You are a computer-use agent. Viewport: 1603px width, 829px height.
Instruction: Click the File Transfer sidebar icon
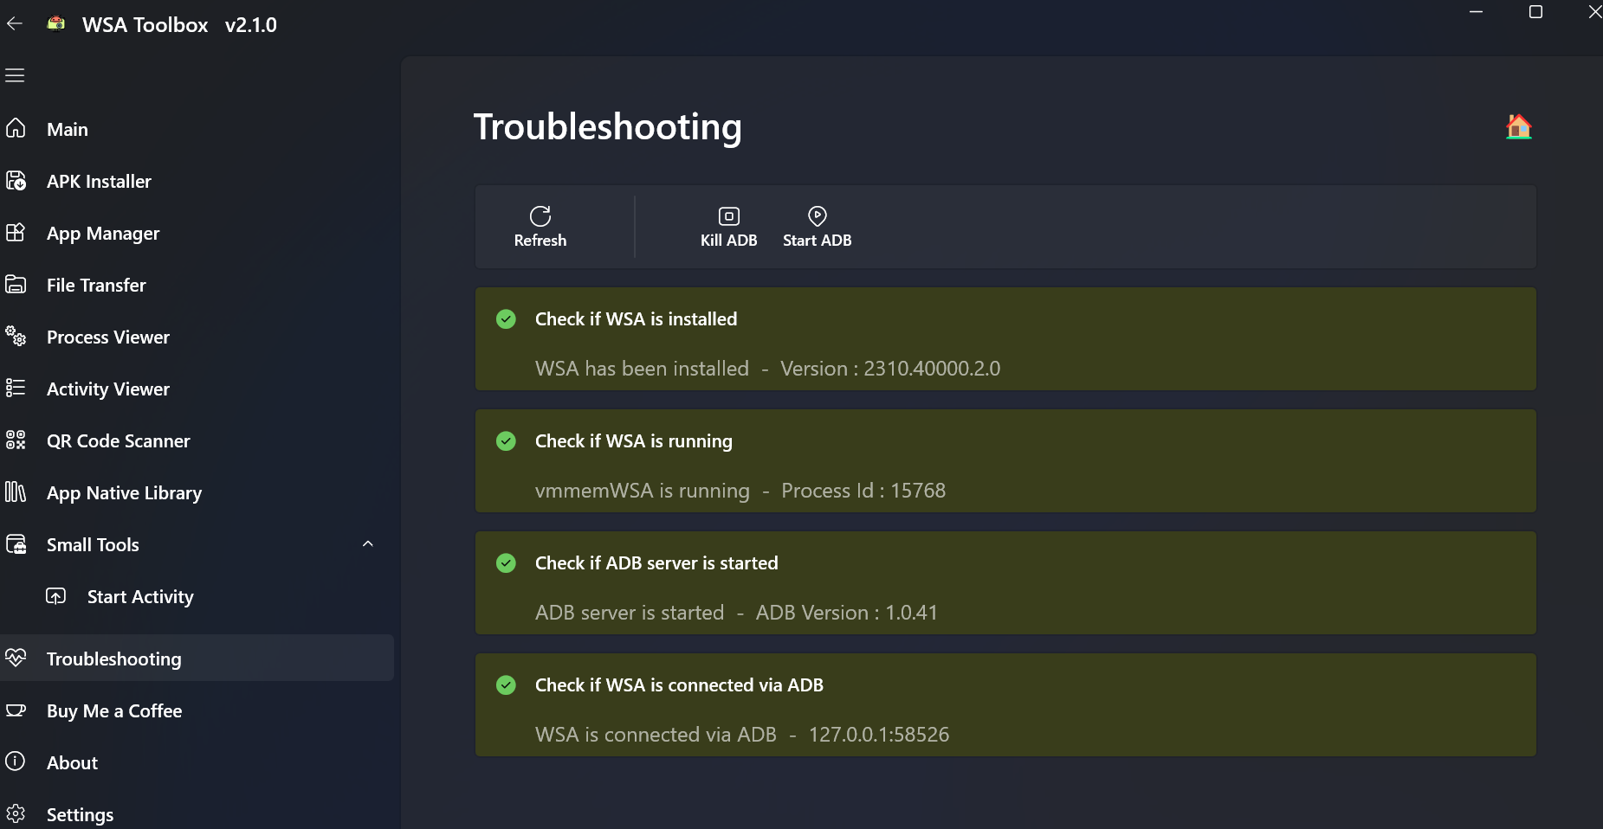(16, 285)
